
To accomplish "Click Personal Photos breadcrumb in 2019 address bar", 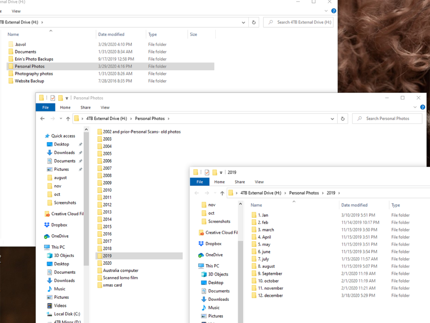I will [304, 193].
